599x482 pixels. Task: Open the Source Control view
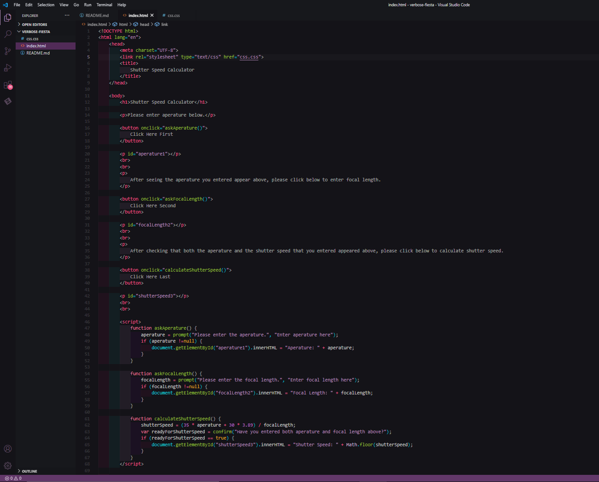[x=8, y=51]
